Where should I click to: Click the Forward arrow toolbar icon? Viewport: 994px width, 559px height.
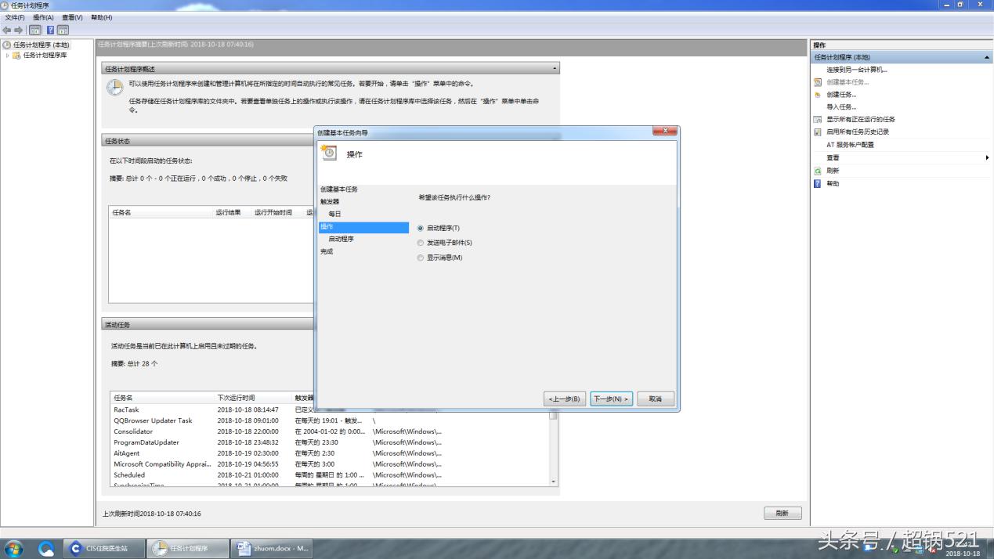point(19,30)
